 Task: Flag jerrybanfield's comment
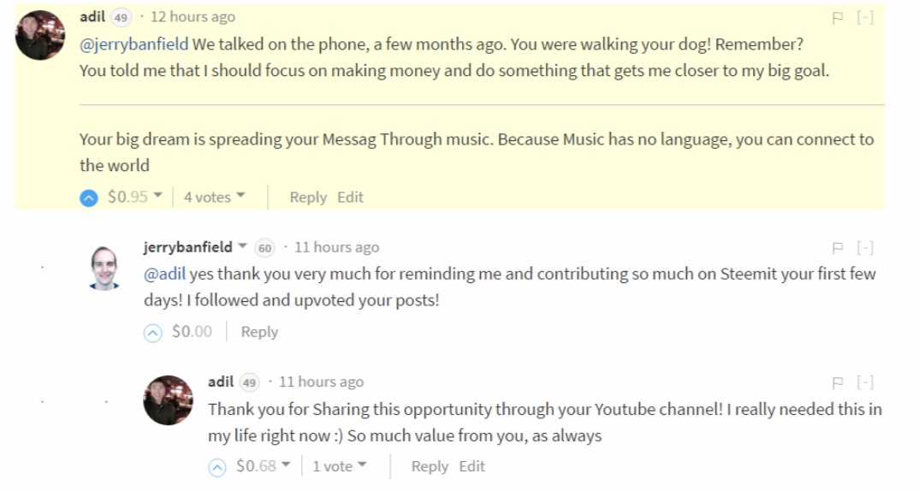[838, 248]
